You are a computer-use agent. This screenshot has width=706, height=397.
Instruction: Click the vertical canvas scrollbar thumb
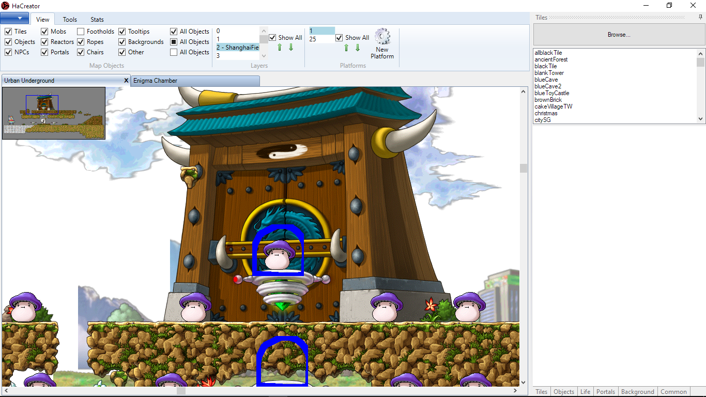tap(524, 168)
